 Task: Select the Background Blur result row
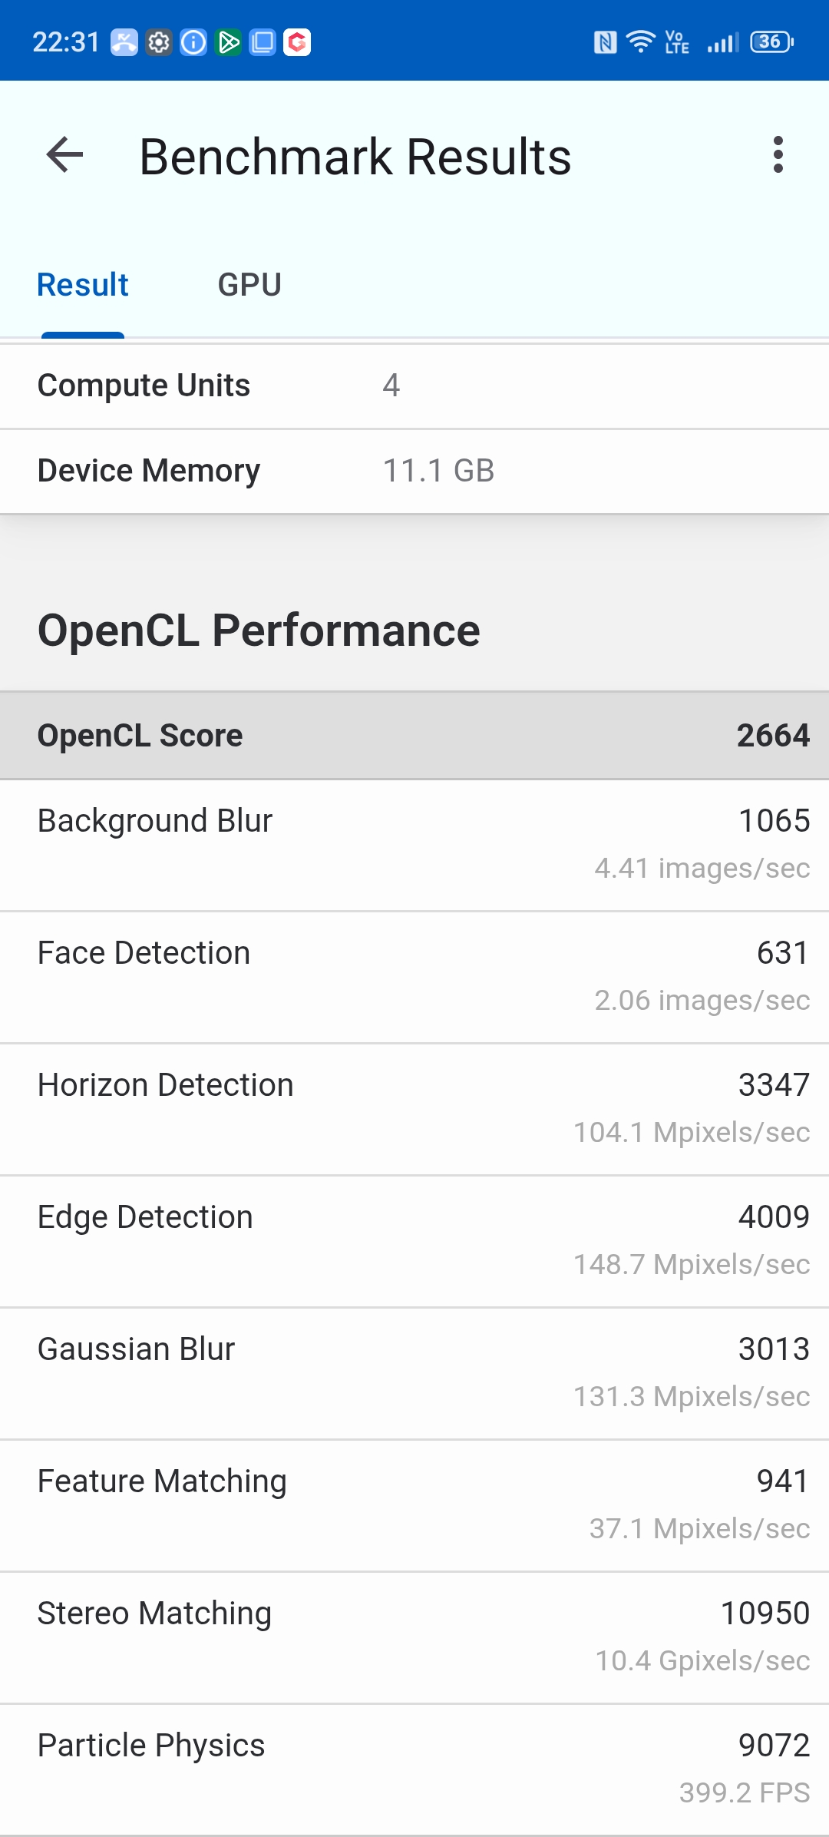414,846
